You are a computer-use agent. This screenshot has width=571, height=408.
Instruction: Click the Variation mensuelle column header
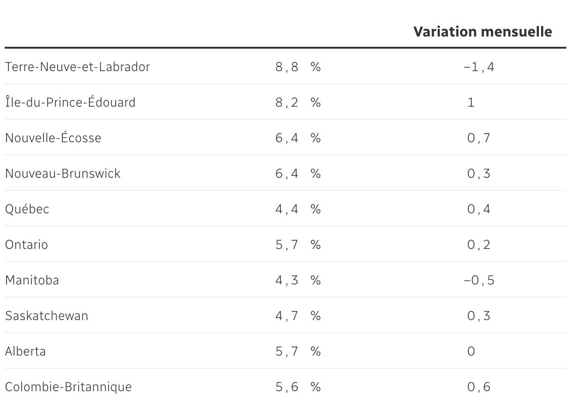click(483, 32)
